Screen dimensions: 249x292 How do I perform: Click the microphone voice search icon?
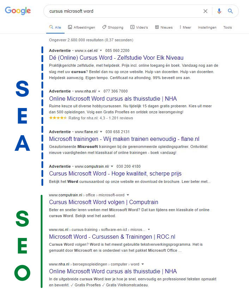point(219,11)
